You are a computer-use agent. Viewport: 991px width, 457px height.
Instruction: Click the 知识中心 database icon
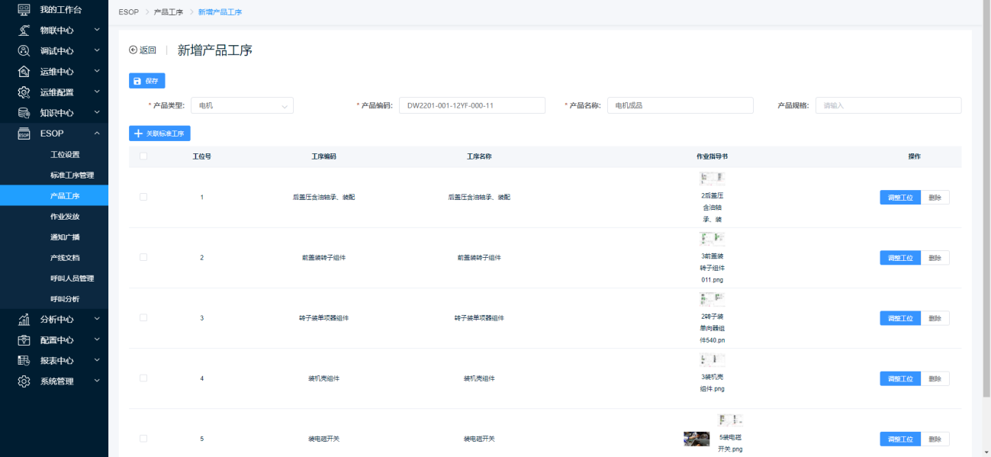[24, 113]
